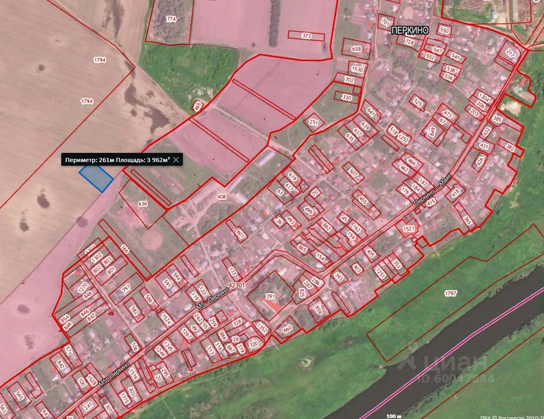Select parcel labeled 1251
Image resolution: width=544 pixels, height=419 pixels.
(381, 273)
